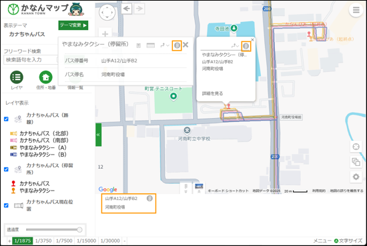Select the 1/3750 scale tab
This screenshot has width=367, height=246.
(43, 241)
